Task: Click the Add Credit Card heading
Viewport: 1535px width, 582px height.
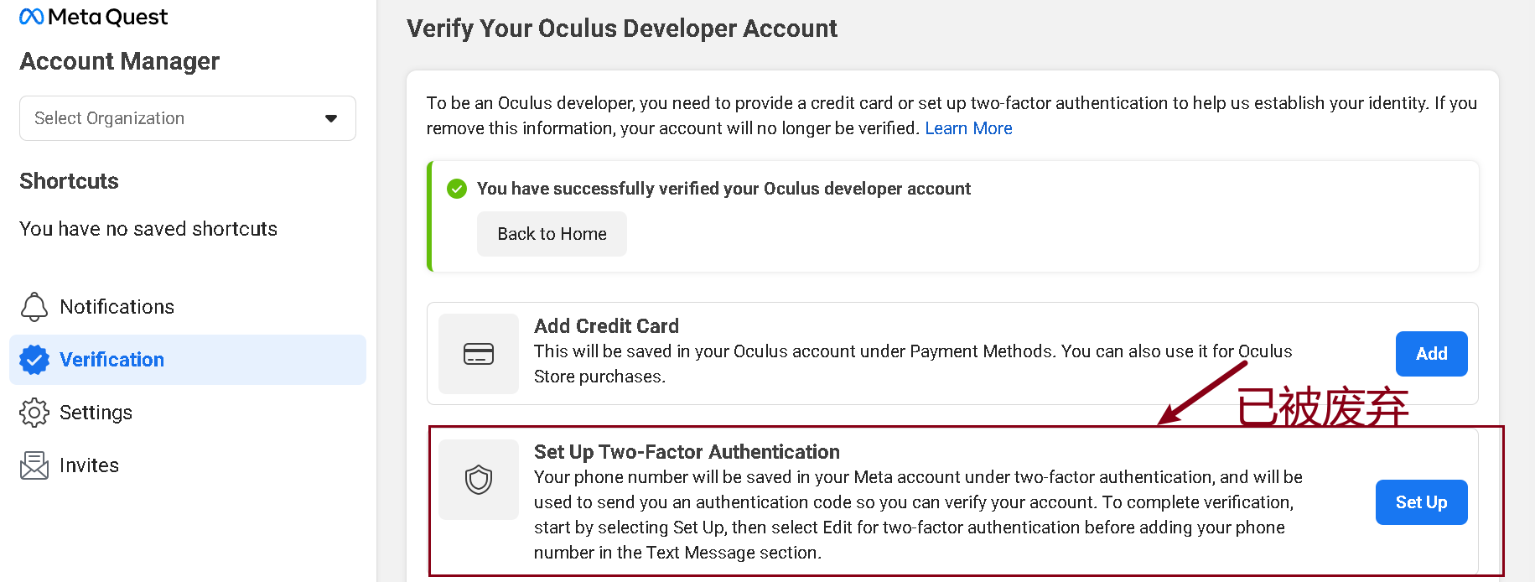Action: [x=607, y=326]
